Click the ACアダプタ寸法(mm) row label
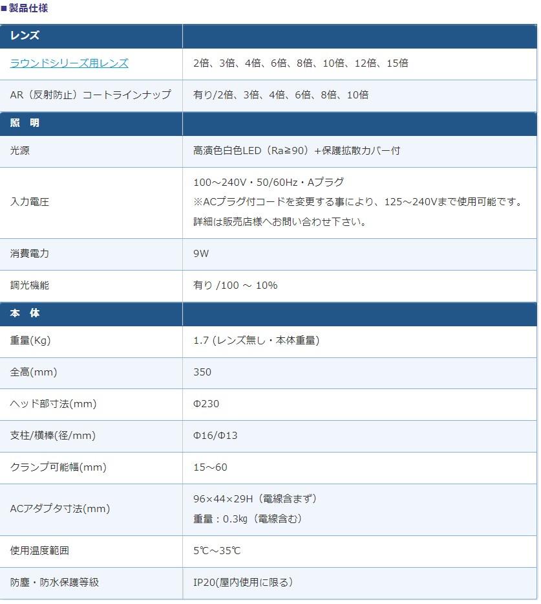 pyautogui.click(x=60, y=509)
